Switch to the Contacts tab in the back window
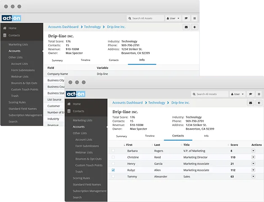264x202 pixels. [x=113, y=60]
